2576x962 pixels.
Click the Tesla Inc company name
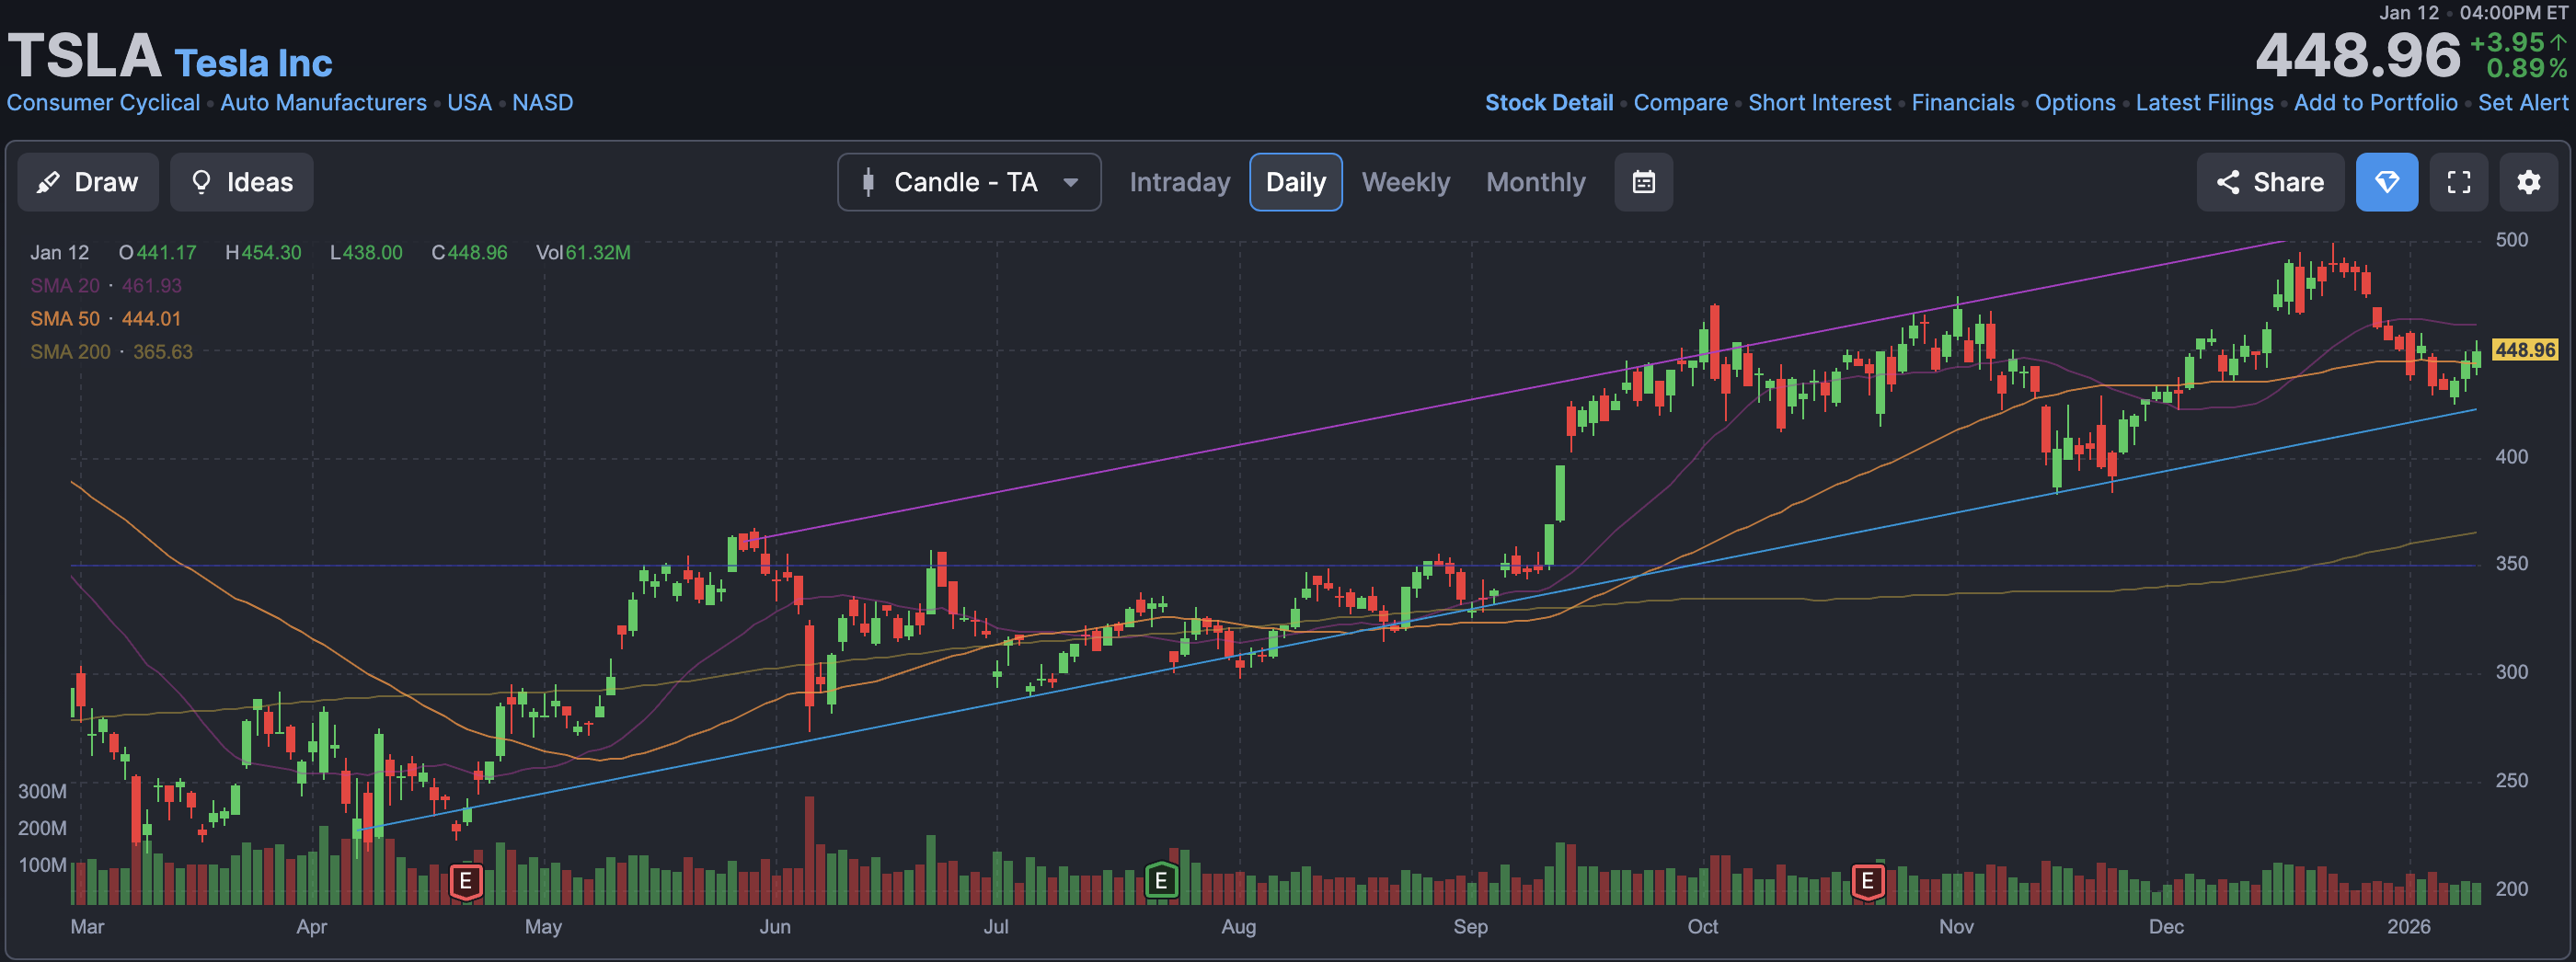click(253, 63)
